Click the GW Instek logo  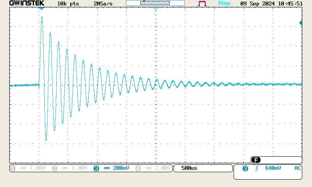(x=27, y=3)
